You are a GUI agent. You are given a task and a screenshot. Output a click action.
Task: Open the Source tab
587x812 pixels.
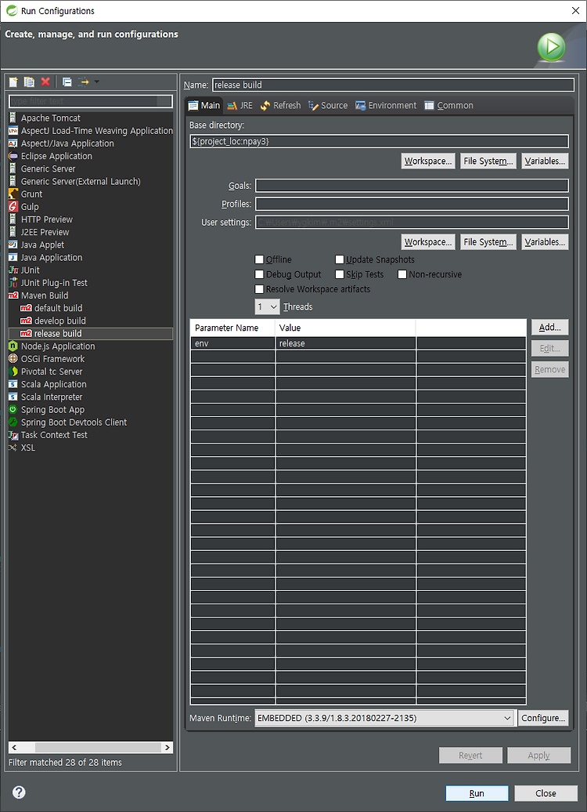[328, 105]
